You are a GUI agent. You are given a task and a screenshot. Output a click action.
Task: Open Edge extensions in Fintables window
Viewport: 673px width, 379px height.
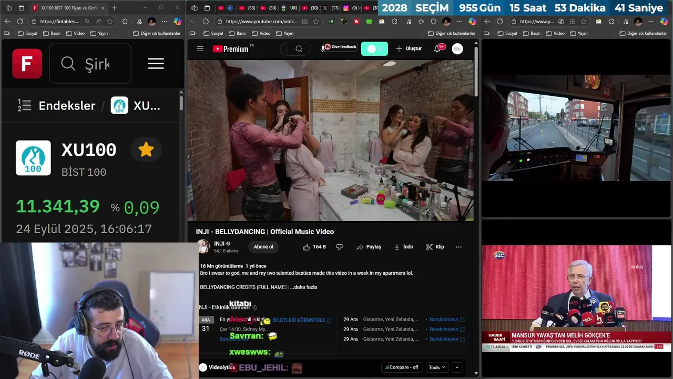[125, 22]
